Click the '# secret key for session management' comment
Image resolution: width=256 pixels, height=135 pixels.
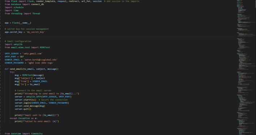click(27, 29)
